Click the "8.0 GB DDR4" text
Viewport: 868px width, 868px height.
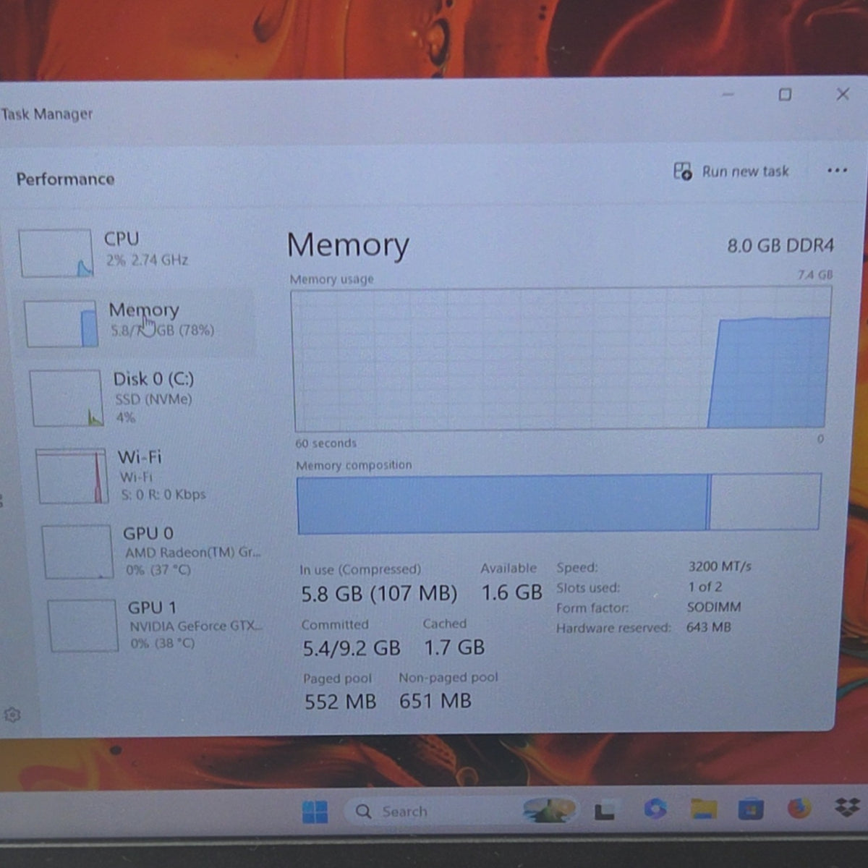click(780, 246)
